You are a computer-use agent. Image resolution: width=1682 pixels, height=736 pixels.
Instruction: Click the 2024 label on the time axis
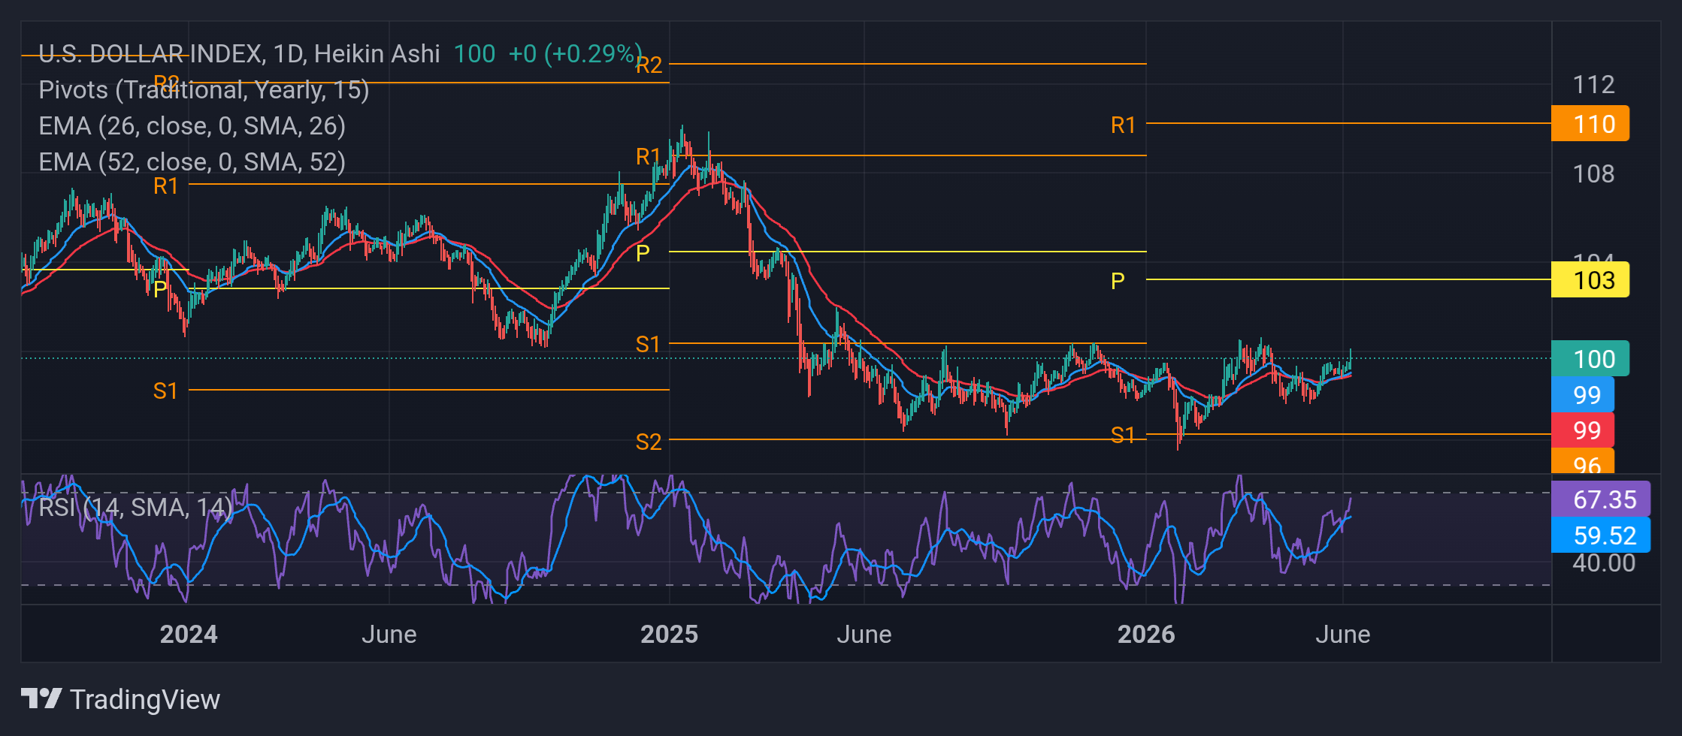[x=189, y=635]
